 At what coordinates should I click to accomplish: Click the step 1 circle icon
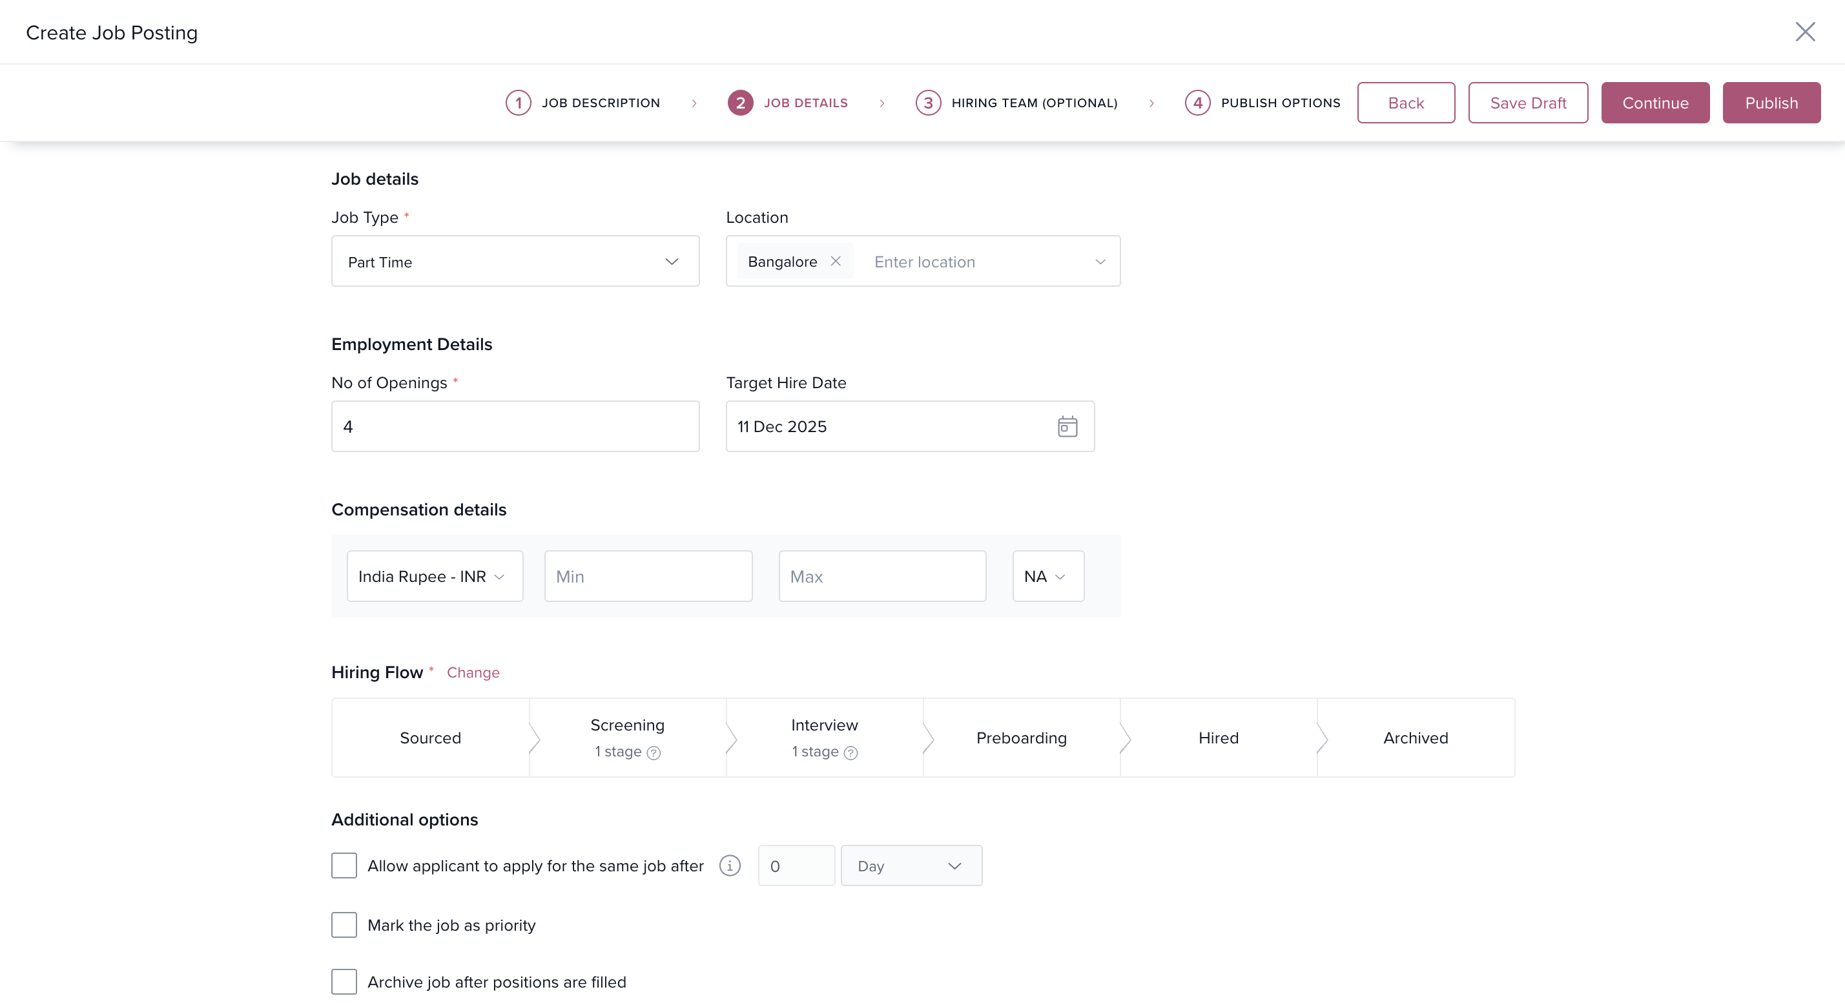(x=518, y=103)
